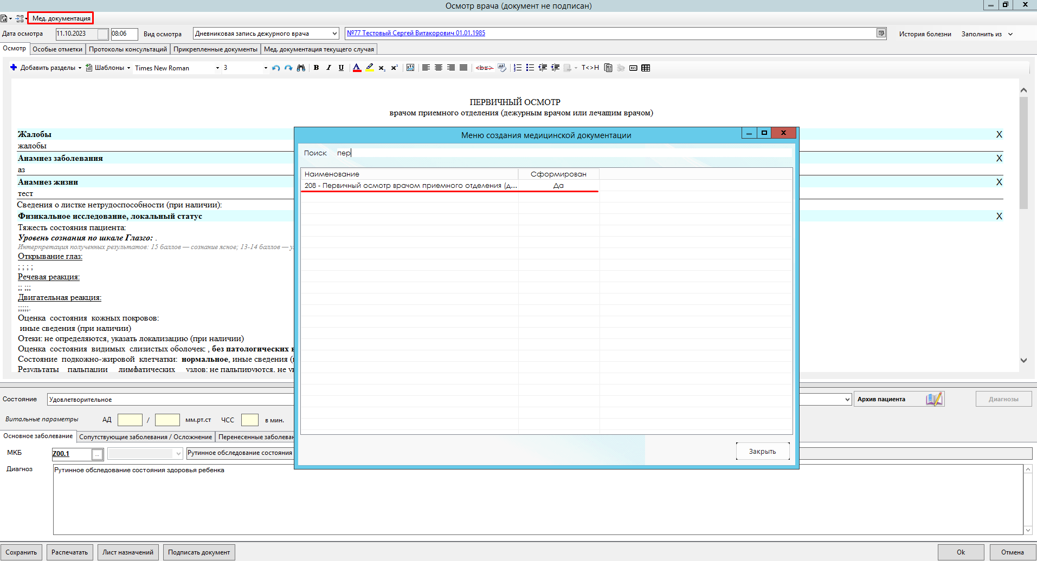The height and width of the screenshot is (561, 1037).
Task: Confirm with the Ok button
Action: pos(961,552)
